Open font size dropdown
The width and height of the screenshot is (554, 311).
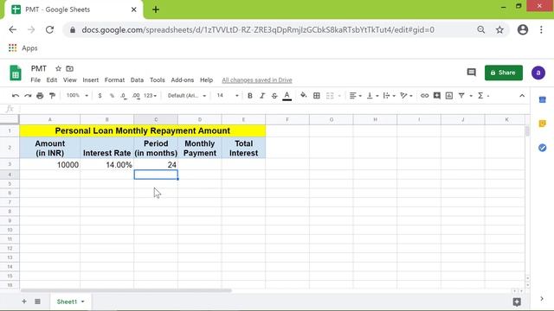pos(228,96)
